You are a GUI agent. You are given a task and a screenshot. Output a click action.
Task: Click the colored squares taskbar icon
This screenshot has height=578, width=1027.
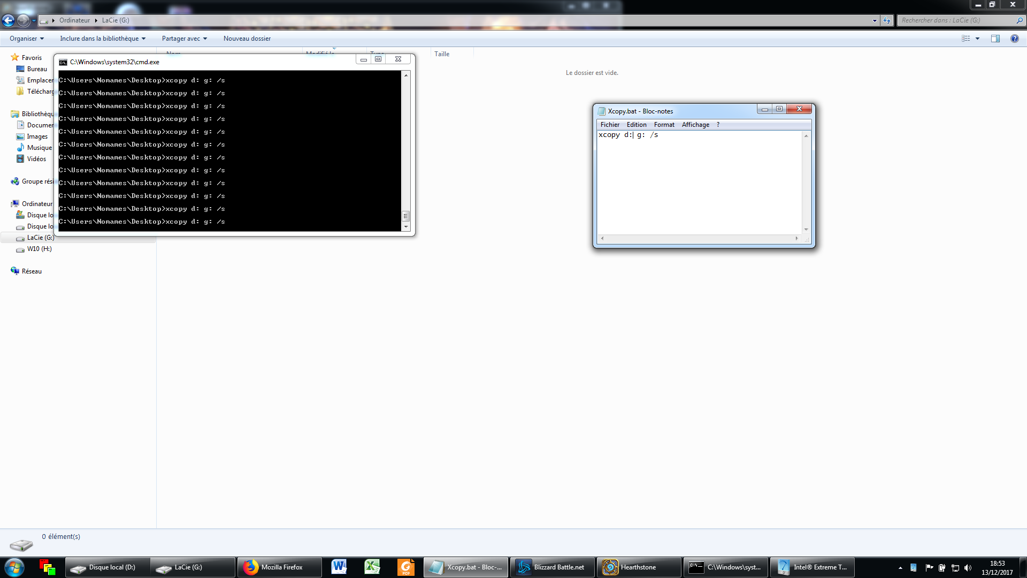click(x=48, y=567)
